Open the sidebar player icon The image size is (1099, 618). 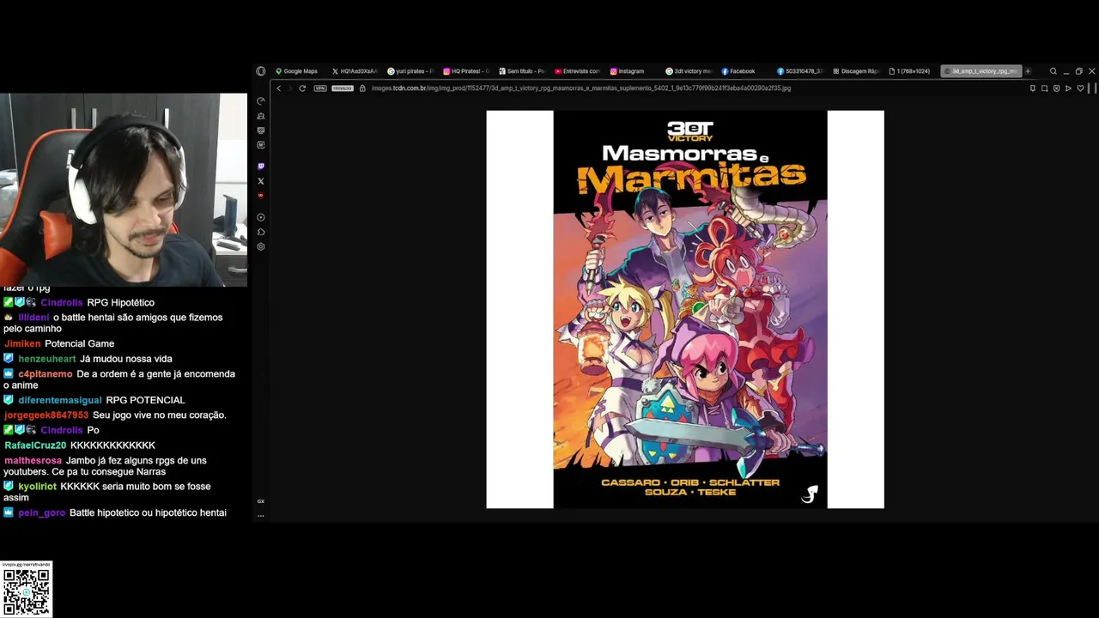pyautogui.click(x=261, y=217)
